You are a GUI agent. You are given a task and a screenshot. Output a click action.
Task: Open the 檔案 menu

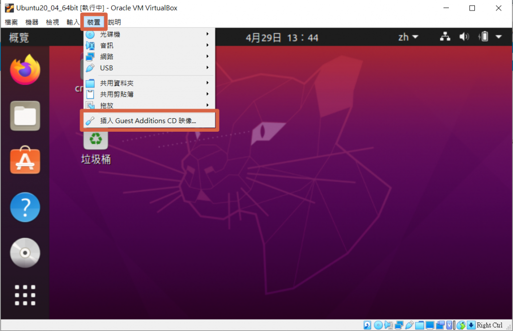[12, 22]
